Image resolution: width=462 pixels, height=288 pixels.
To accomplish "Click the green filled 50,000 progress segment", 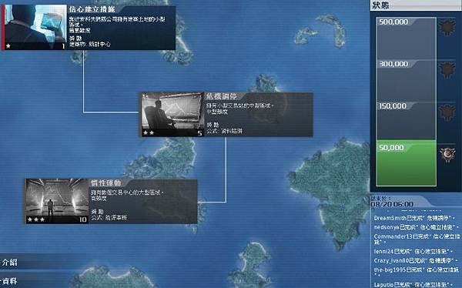I will point(406,163).
